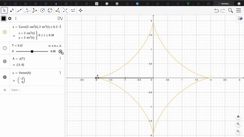
Task: Click the Undo arrow
Action: click(x=216, y=10)
